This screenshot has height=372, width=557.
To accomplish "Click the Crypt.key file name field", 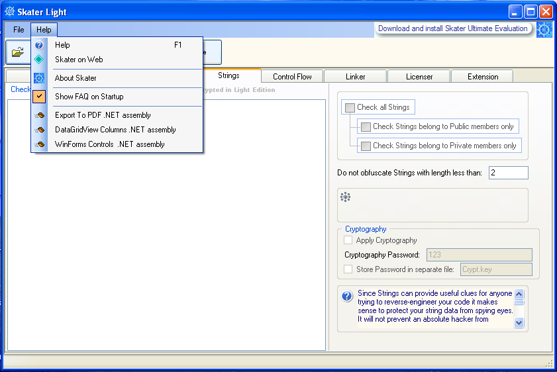I will point(496,269).
